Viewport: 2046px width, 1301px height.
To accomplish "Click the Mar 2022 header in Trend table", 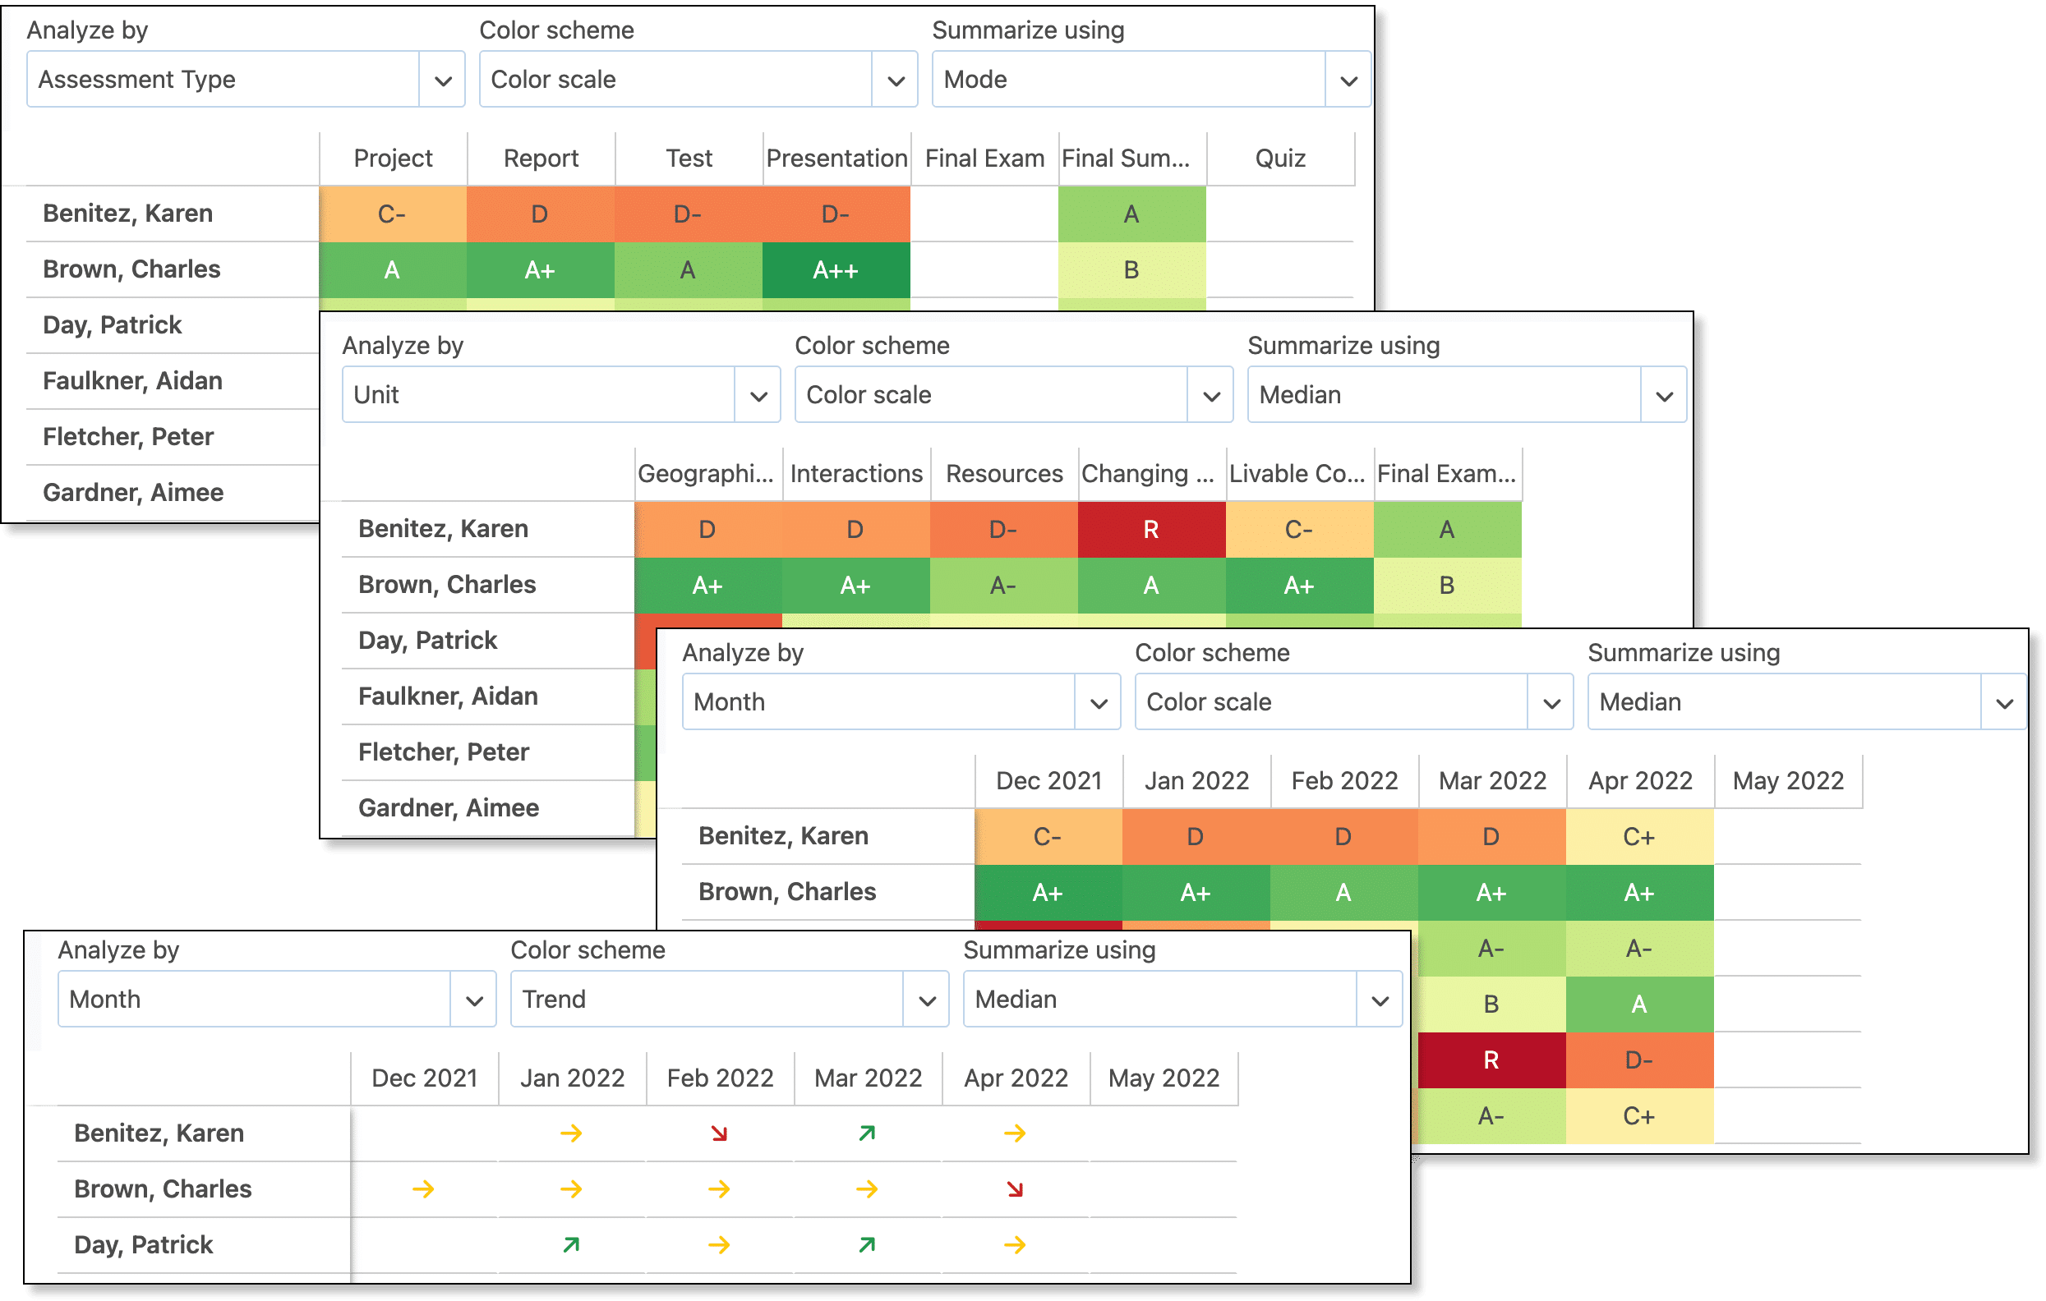I will click(x=868, y=1078).
